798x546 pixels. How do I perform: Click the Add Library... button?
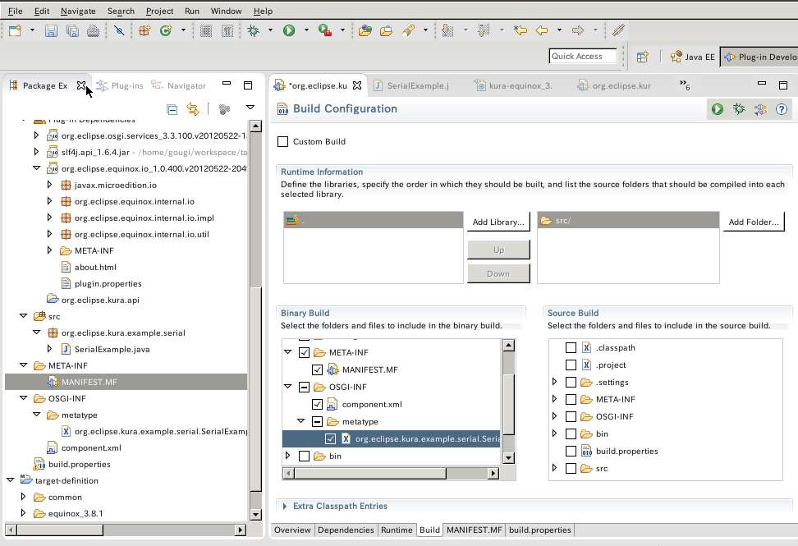pos(498,222)
